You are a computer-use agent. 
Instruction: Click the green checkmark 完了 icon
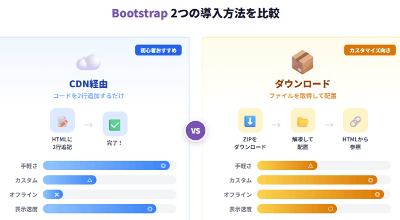click(x=115, y=124)
